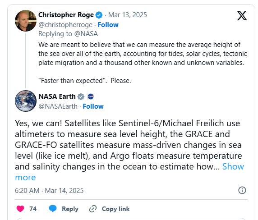258x220 pixels.
Task: Open the Mar 13, 2025 date link
Action: tap(128, 15)
